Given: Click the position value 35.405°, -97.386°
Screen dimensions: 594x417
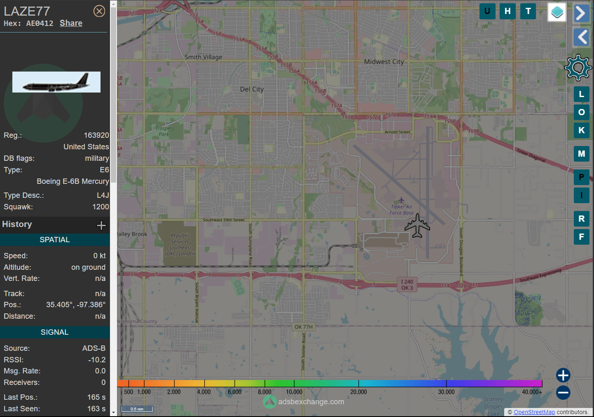Looking at the screenshot, I should click(x=76, y=305).
